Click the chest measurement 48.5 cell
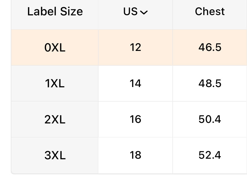247x184 pixels. (210, 84)
